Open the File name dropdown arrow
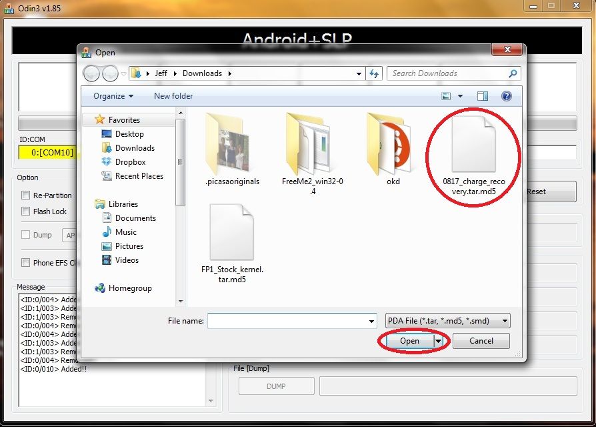 pyautogui.click(x=371, y=322)
